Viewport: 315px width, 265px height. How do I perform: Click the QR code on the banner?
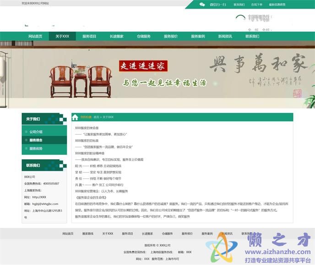[x=73, y=66]
